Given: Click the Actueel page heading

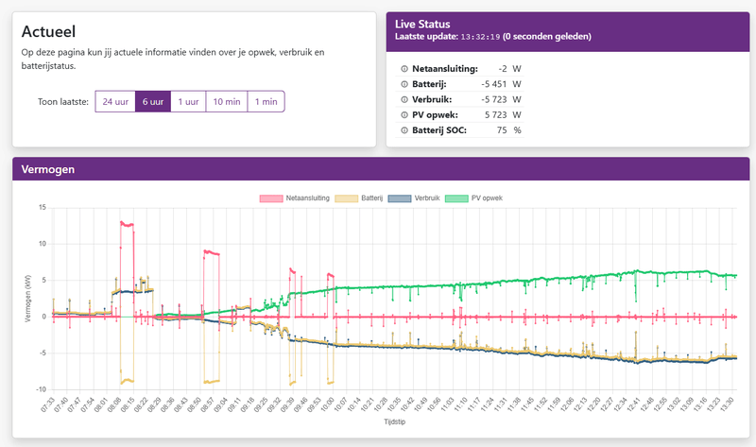Looking at the screenshot, I should 49,31.
